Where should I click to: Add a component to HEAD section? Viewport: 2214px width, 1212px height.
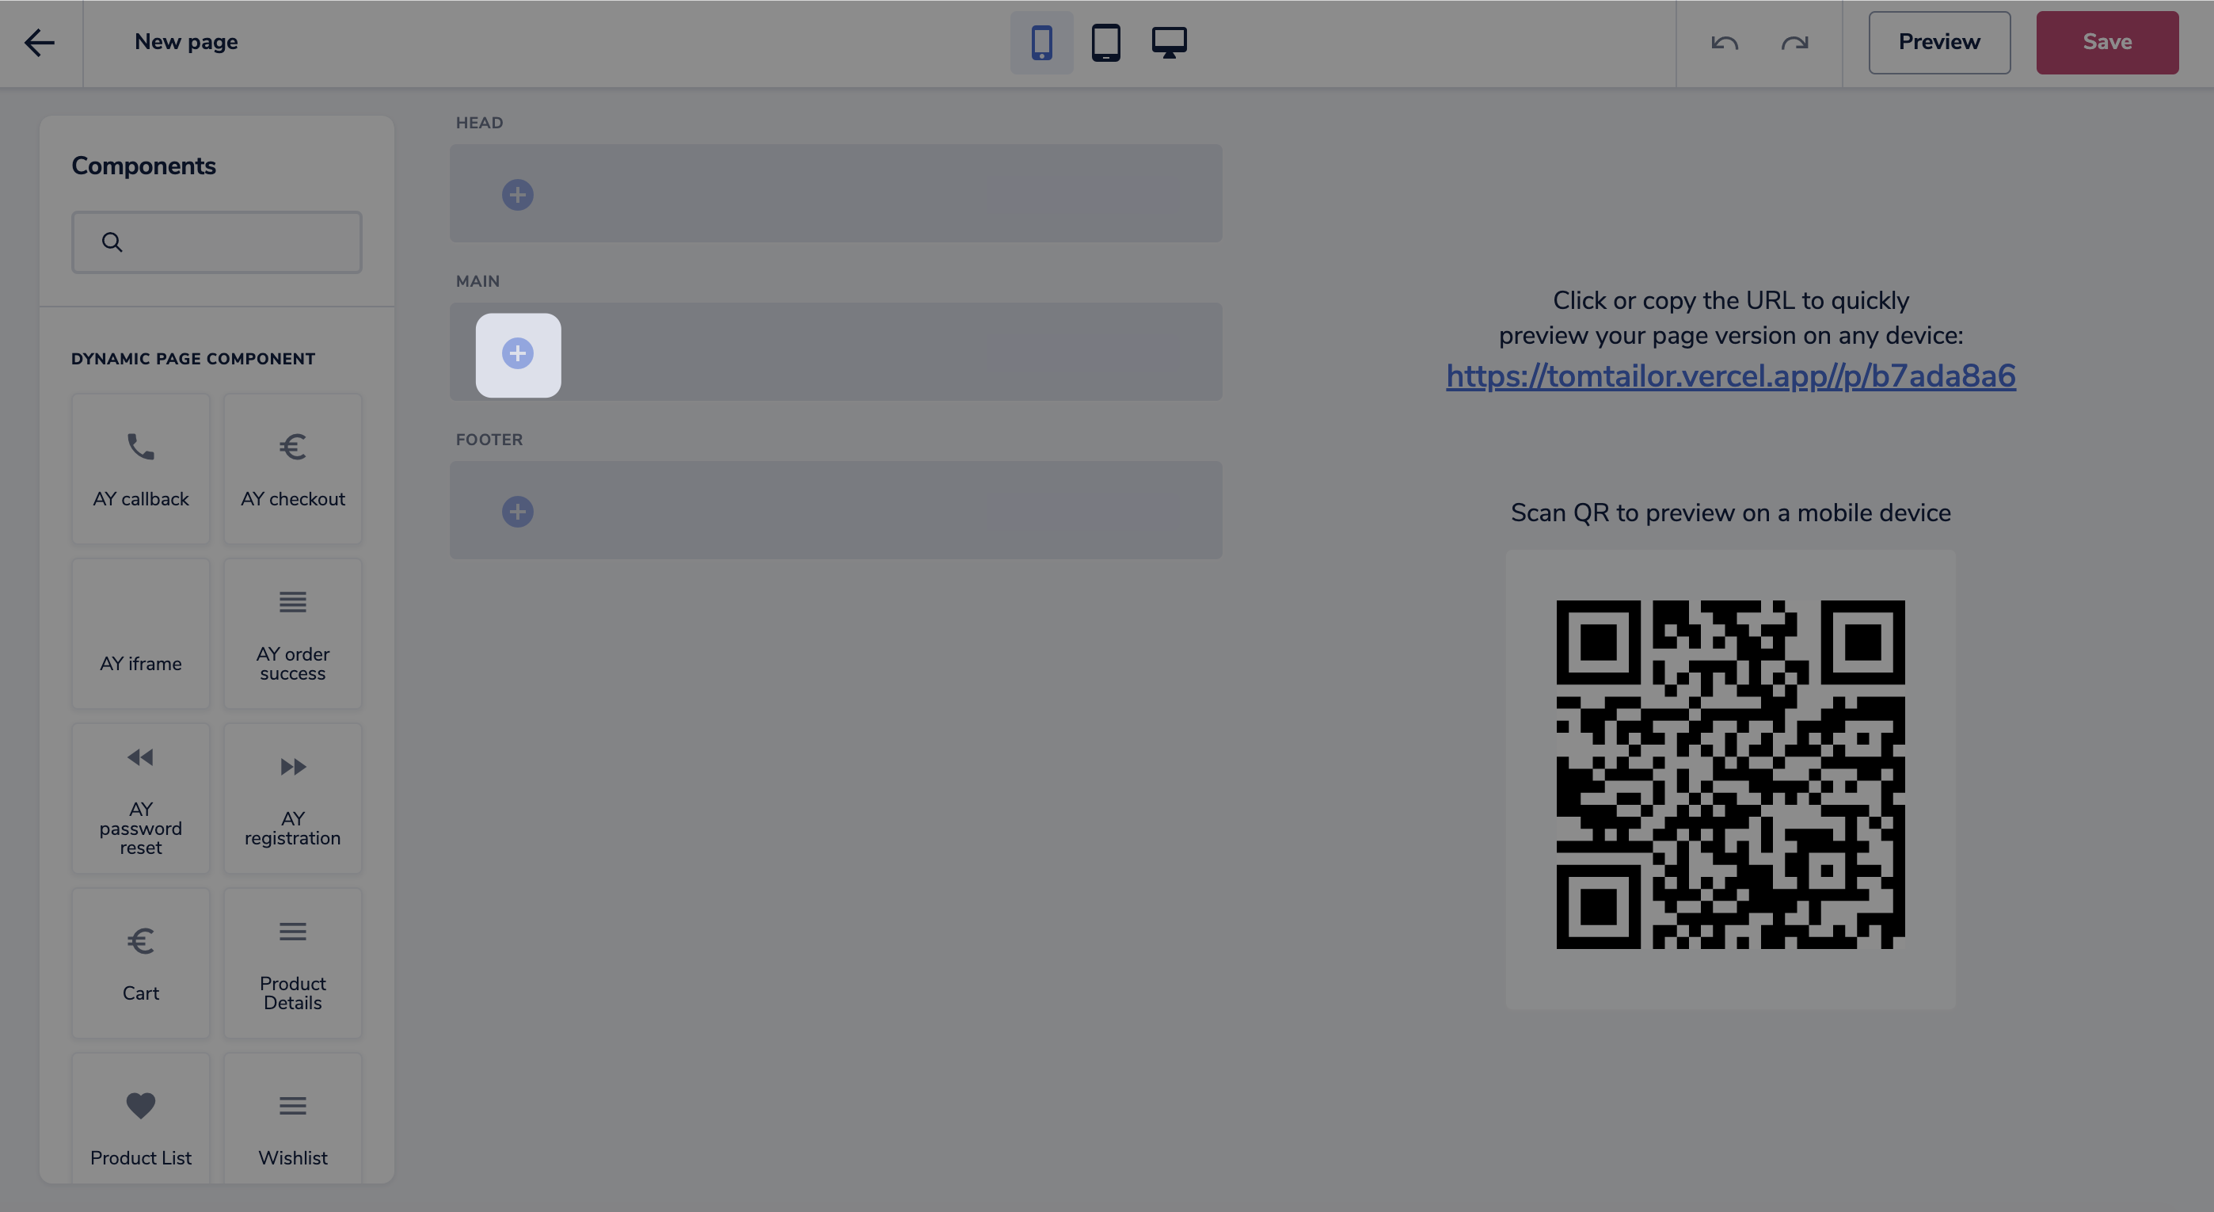[x=517, y=194]
